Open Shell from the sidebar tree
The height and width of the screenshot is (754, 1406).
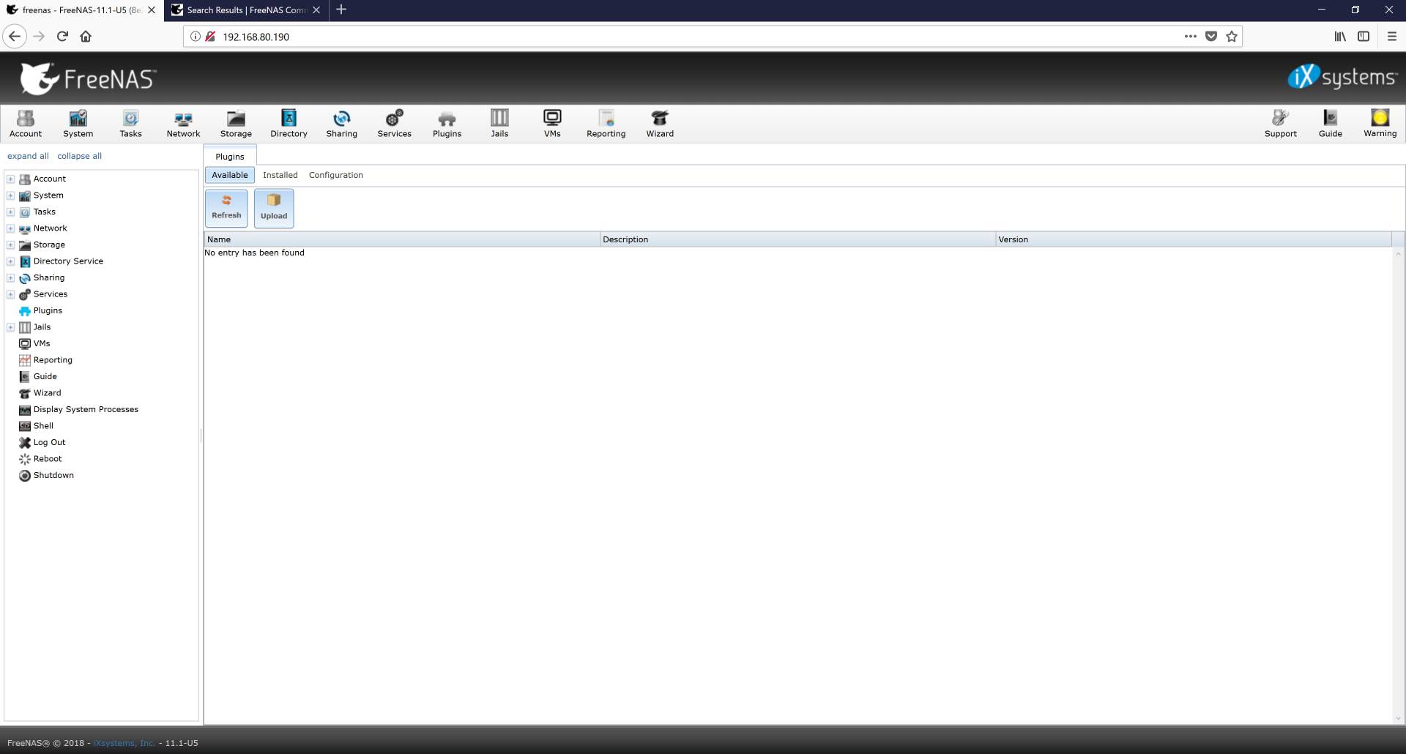pyautogui.click(x=43, y=426)
